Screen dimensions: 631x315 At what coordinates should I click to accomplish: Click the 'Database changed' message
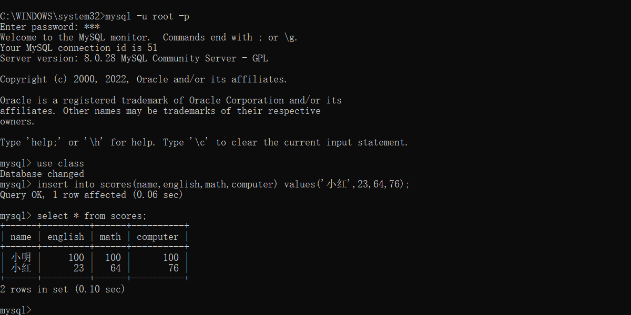(42, 174)
